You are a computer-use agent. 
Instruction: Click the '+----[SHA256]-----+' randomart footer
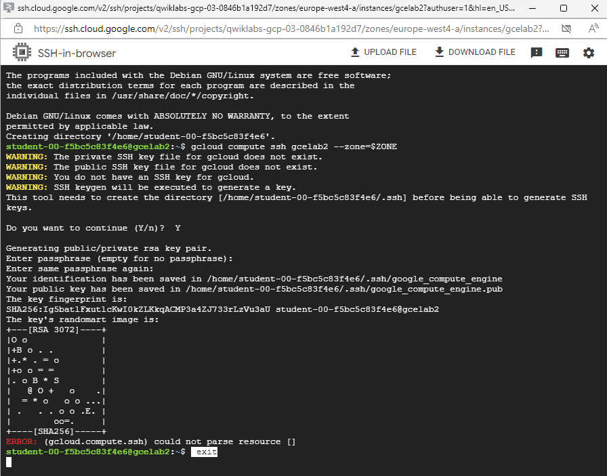pos(56,431)
